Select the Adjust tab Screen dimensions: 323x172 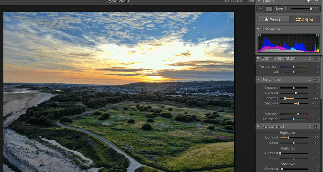(304, 20)
